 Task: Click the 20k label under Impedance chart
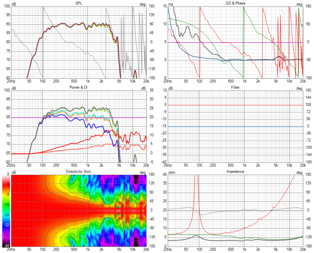point(303,249)
